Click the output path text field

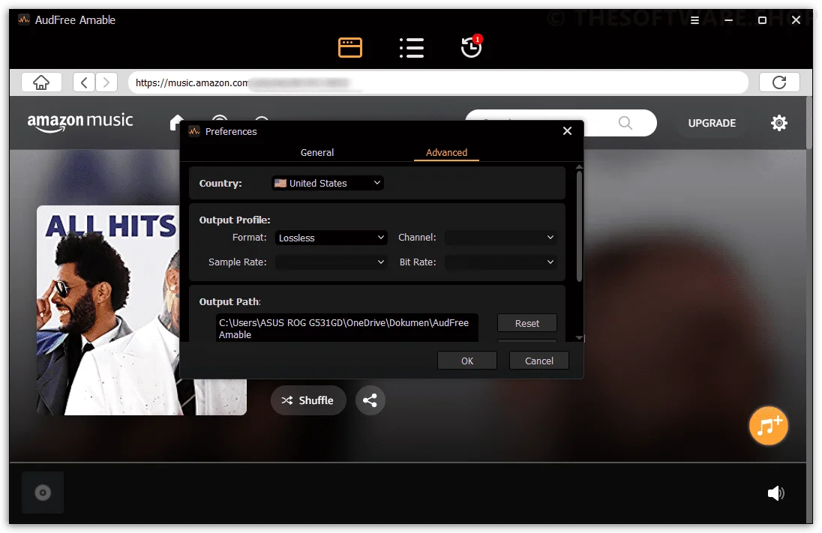[x=347, y=328]
